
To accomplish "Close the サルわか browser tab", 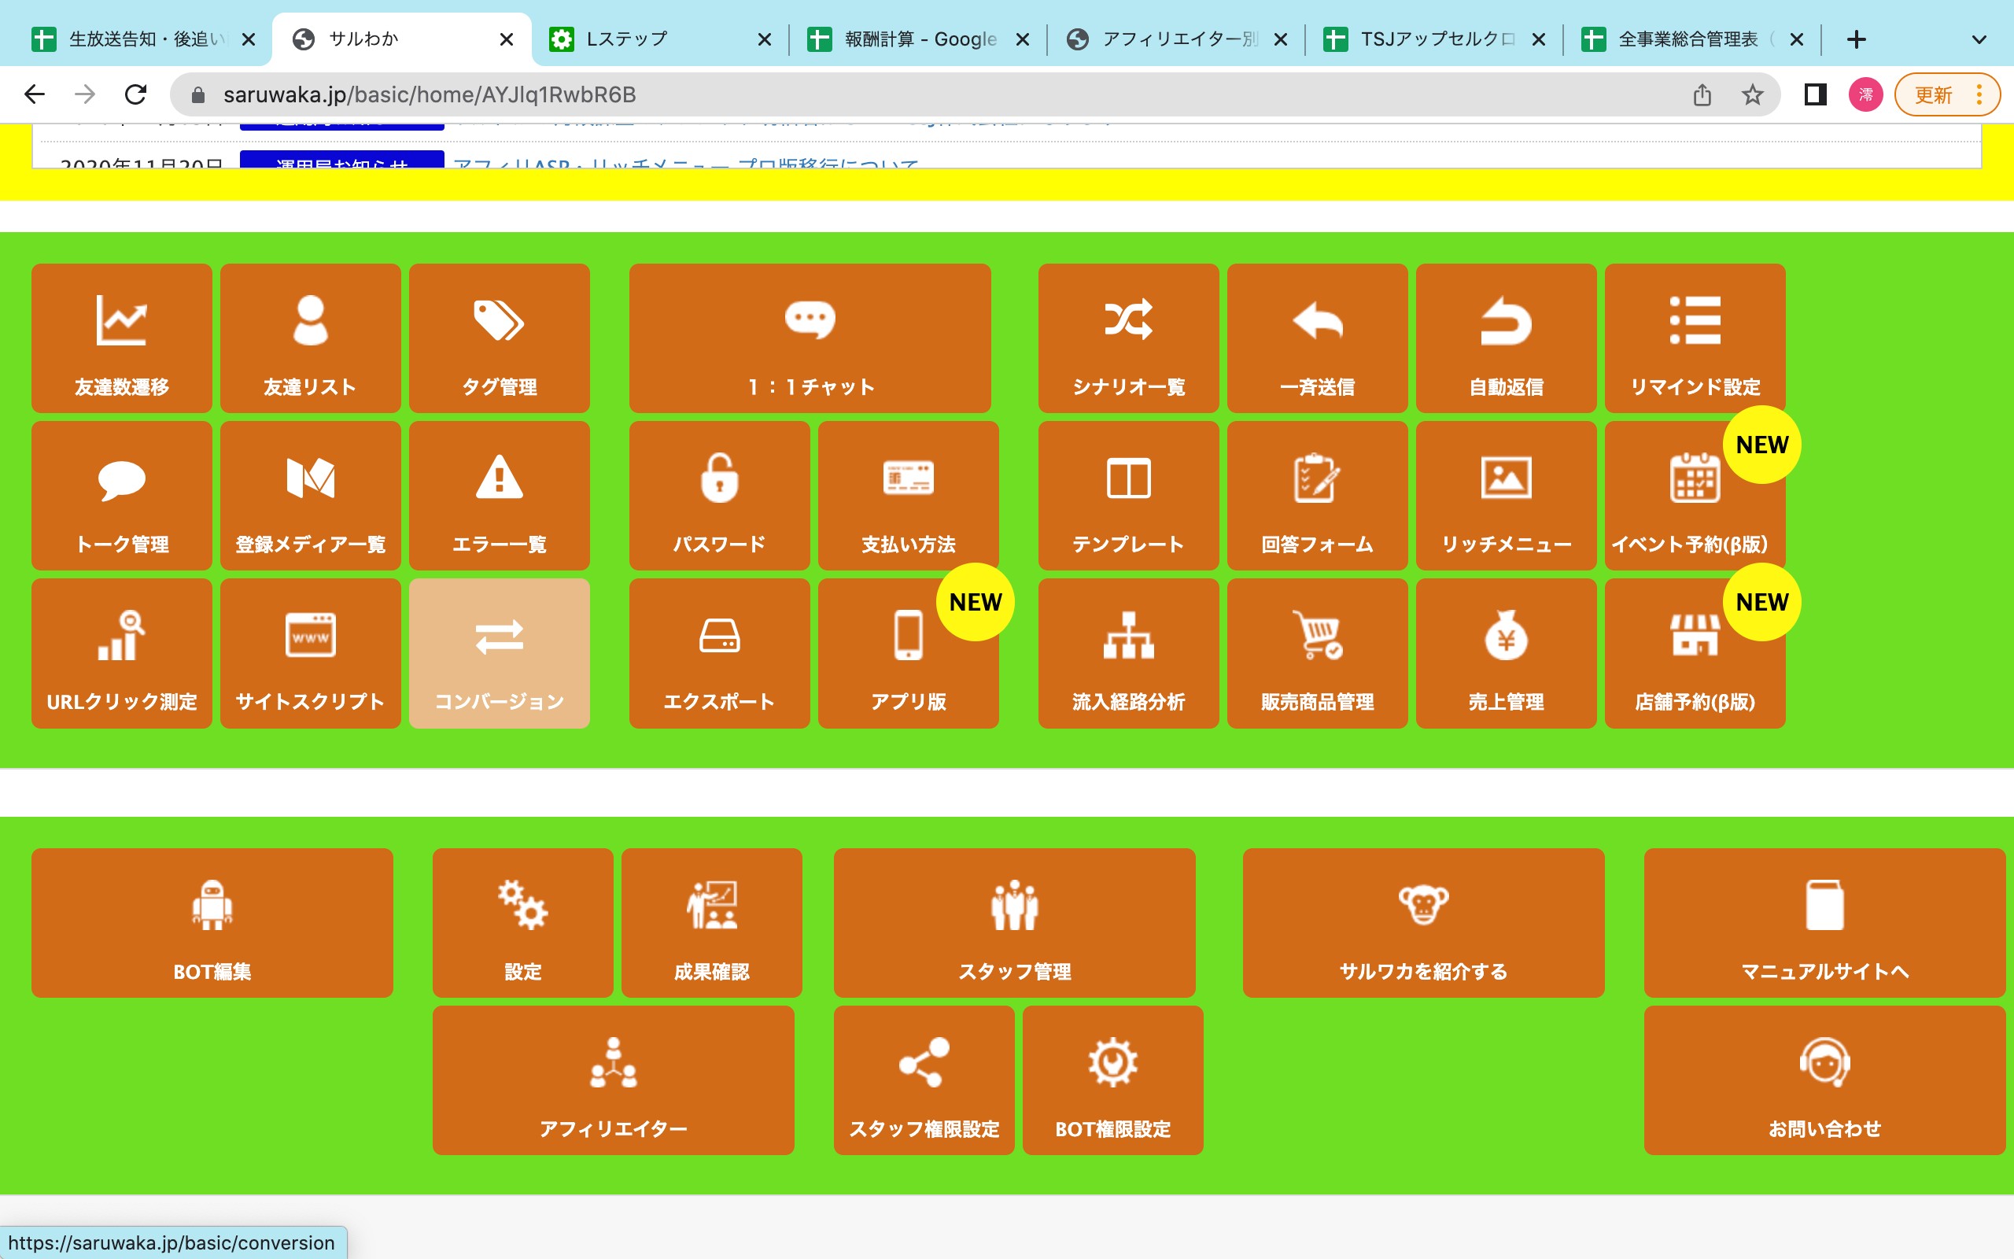I will tap(506, 39).
